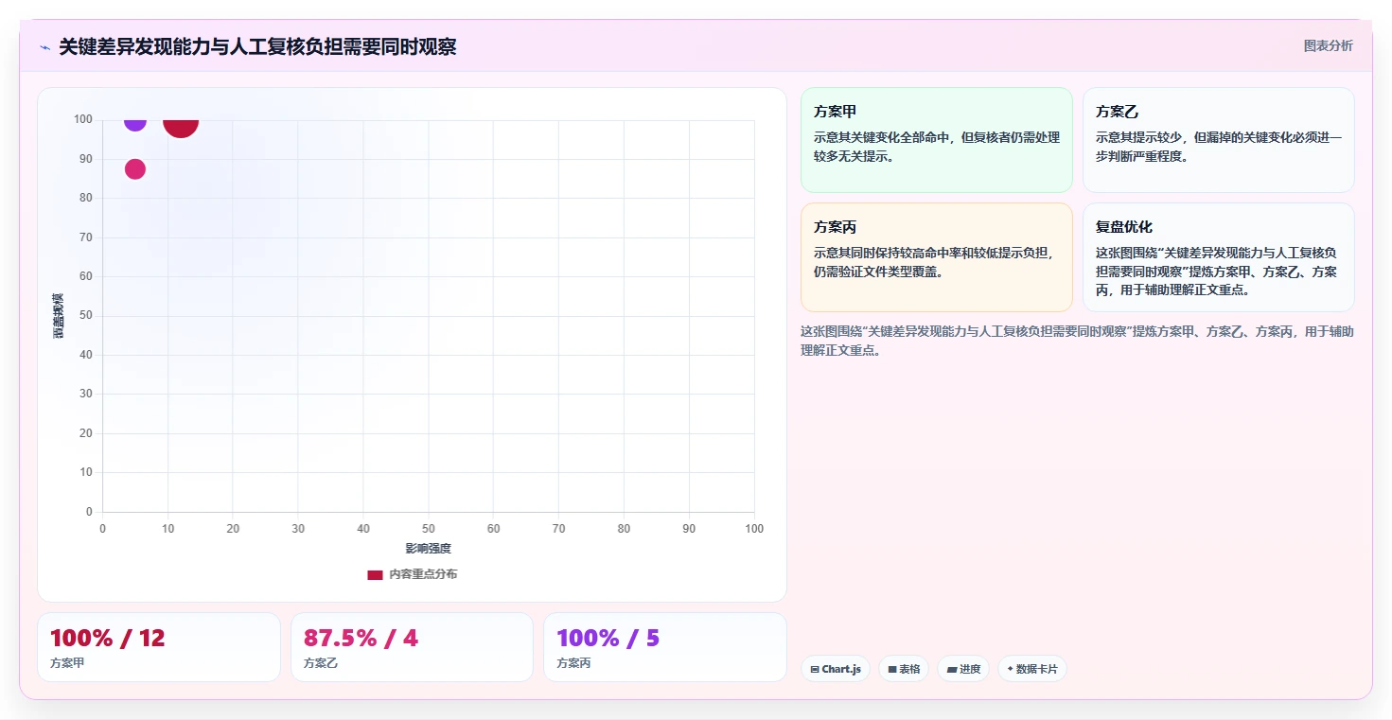Click the icon inside the Chart.js chip
This screenshot has width=1392, height=720.
point(815,670)
